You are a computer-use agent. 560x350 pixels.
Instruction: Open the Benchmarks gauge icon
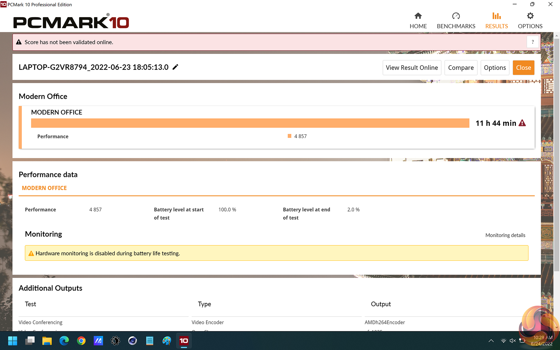pyautogui.click(x=456, y=16)
